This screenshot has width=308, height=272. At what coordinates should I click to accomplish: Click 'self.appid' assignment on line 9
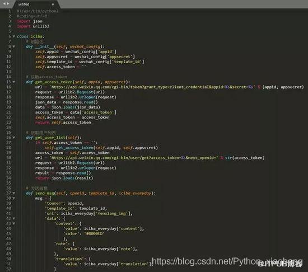pos(76,51)
